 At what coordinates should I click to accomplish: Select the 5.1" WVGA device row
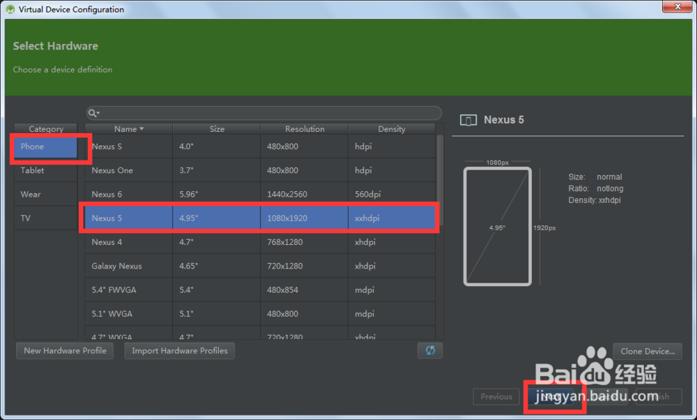pos(260,314)
